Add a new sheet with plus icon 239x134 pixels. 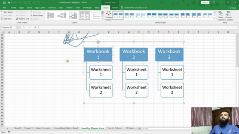coord(139,128)
